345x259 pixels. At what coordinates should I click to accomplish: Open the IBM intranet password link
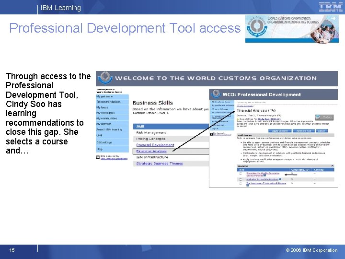pyautogui.click(x=114, y=159)
